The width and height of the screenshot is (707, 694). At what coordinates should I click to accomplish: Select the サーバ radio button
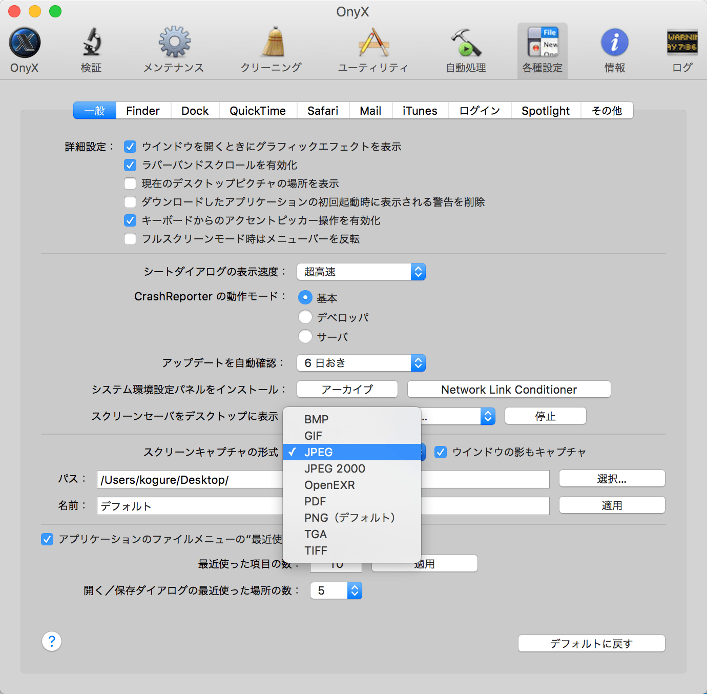[x=305, y=336]
